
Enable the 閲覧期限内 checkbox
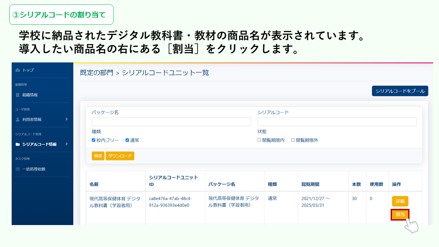[259, 140]
